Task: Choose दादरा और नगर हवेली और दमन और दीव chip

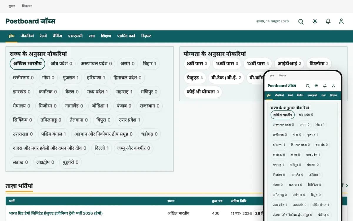Action: [49, 148]
